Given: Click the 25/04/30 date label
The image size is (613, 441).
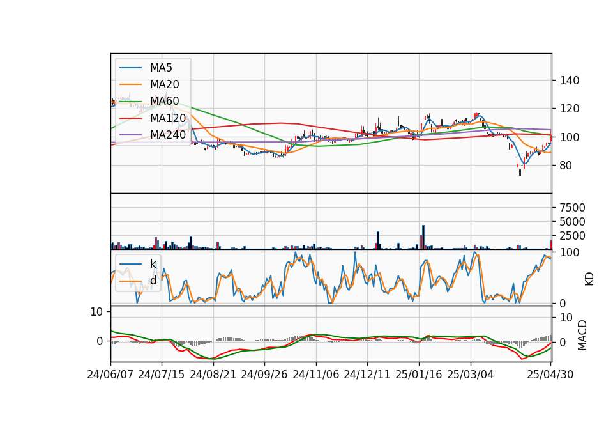Looking at the screenshot, I should pos(550,375).
